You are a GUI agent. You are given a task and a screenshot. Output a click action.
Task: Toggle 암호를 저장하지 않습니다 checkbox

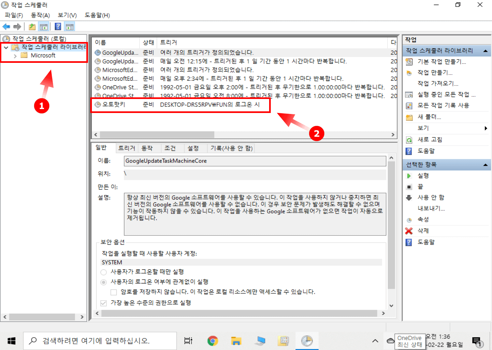pos(114,292)
